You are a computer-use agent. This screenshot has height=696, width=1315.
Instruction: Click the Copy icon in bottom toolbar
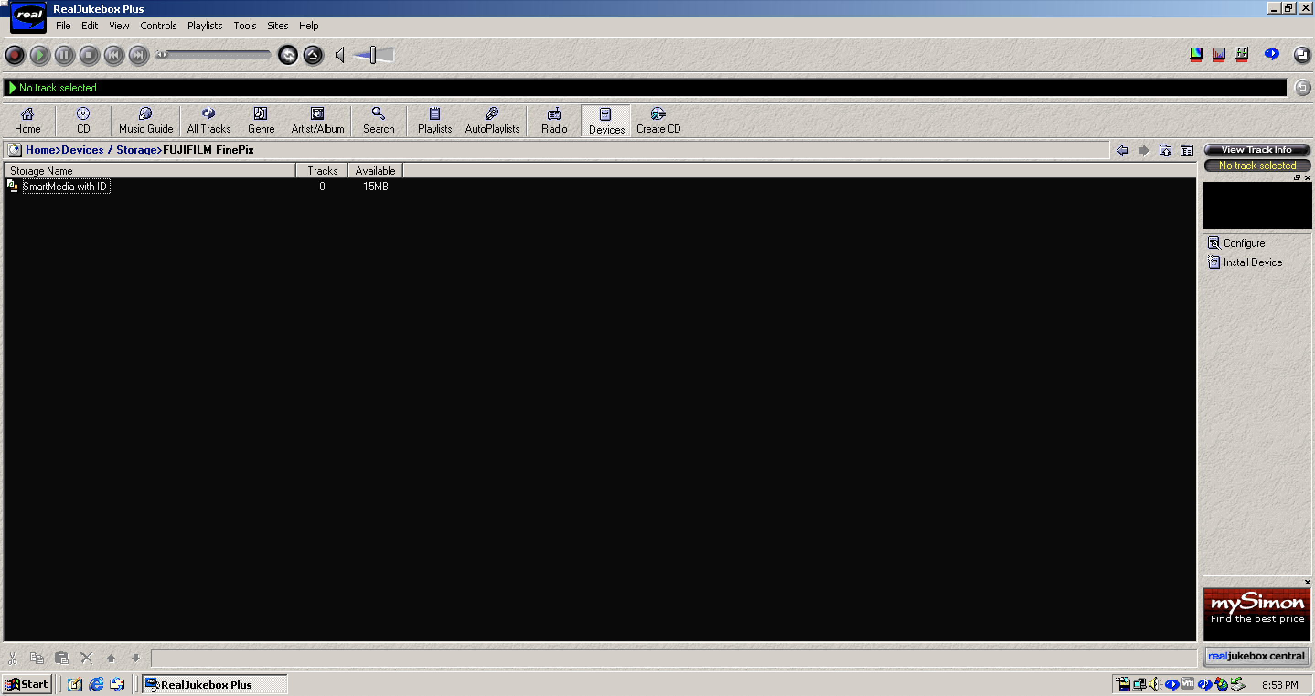click(x=37, y=658)
